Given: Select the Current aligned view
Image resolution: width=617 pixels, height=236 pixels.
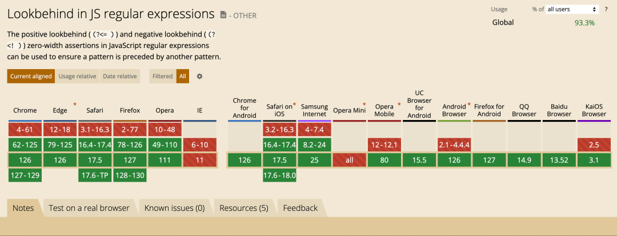Looking at the screenshot, I should pos(31,76).
